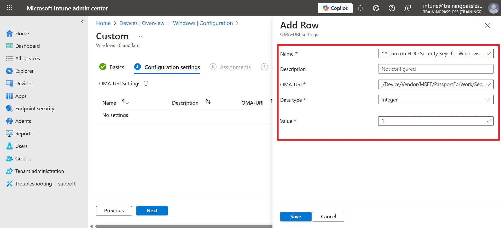
Task: Edit the Name input field
Action: [436, 53]
